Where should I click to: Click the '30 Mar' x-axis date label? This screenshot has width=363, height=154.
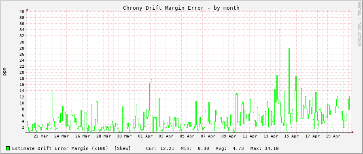[124, 136]
